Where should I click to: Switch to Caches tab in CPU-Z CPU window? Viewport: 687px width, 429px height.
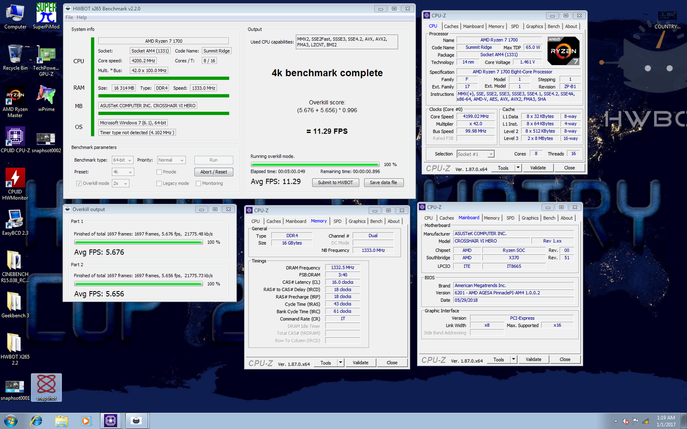click(x=451, y=27)
